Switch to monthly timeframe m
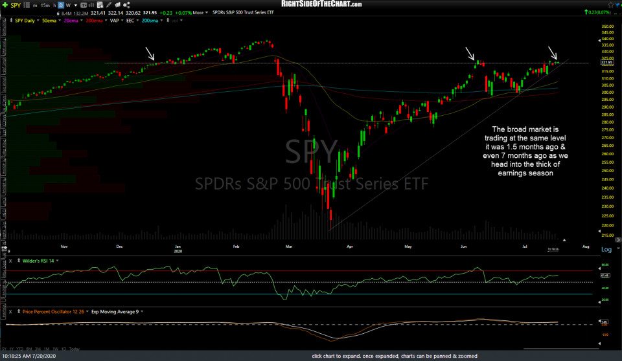This screenshot has height=361, width=622. (35, 5)
